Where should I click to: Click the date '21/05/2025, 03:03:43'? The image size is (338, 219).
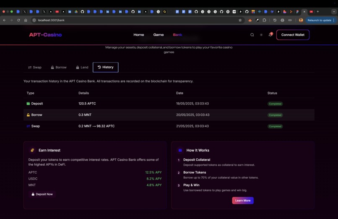192,126
